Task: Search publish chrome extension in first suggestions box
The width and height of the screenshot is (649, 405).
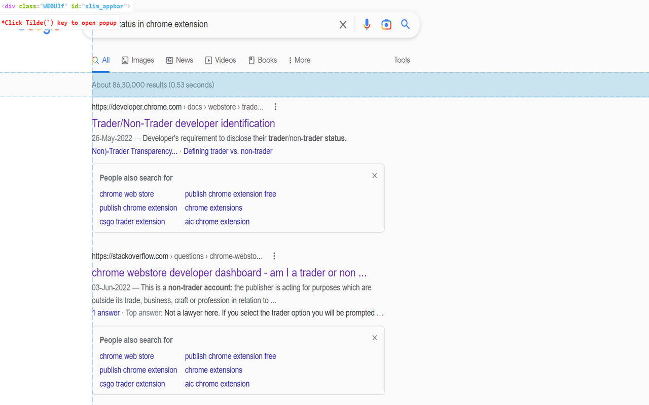Action: tap(138, 208)
